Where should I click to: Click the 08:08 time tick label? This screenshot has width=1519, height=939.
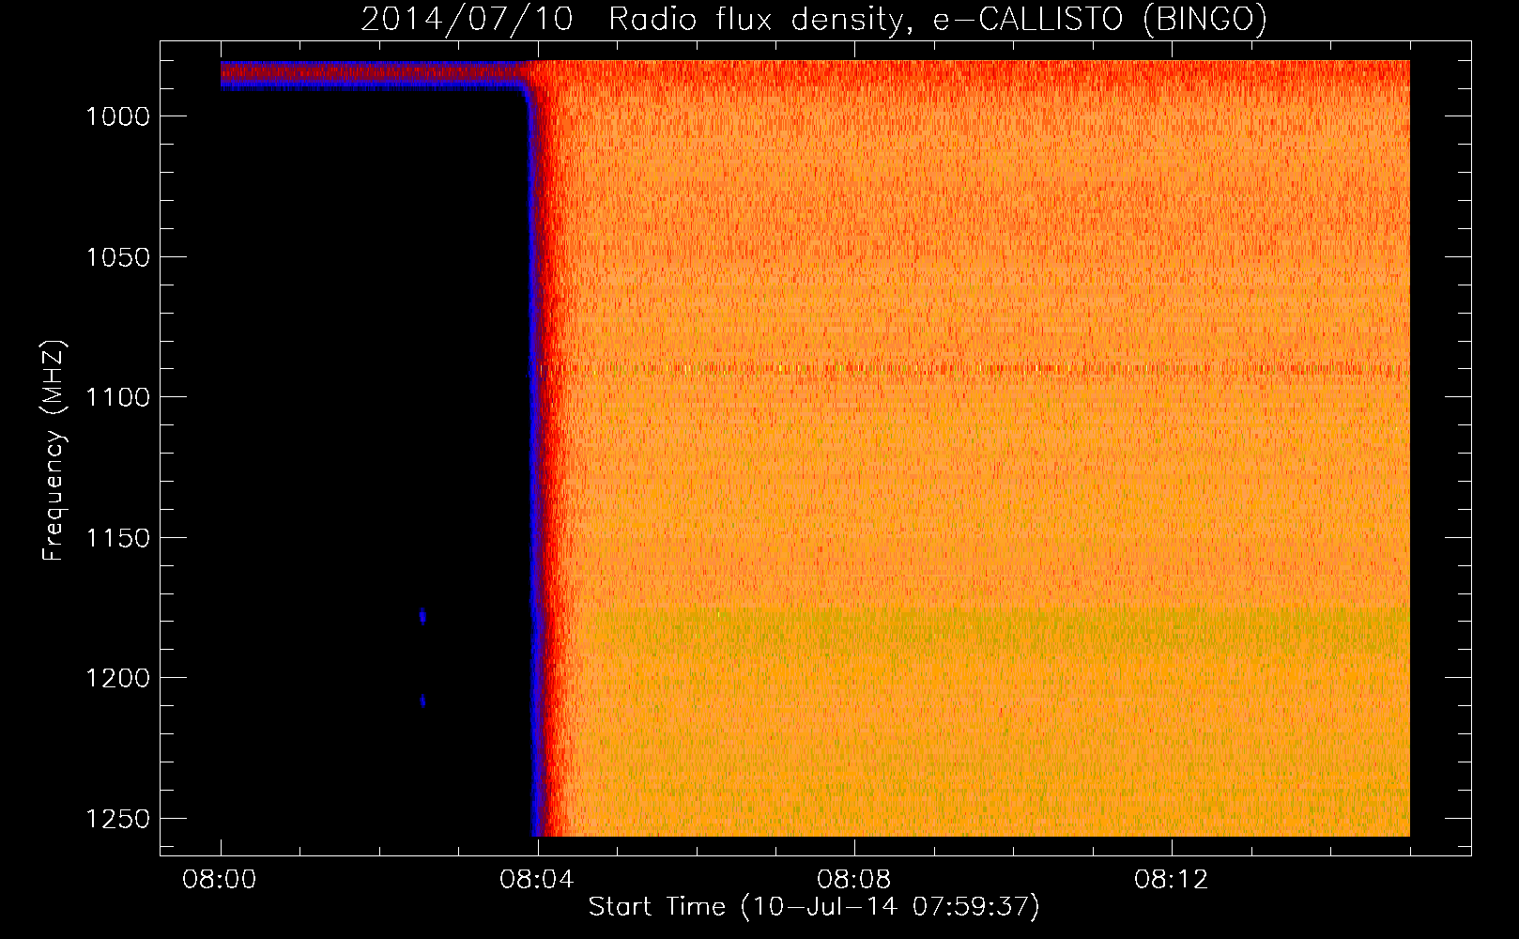[854, 880]
